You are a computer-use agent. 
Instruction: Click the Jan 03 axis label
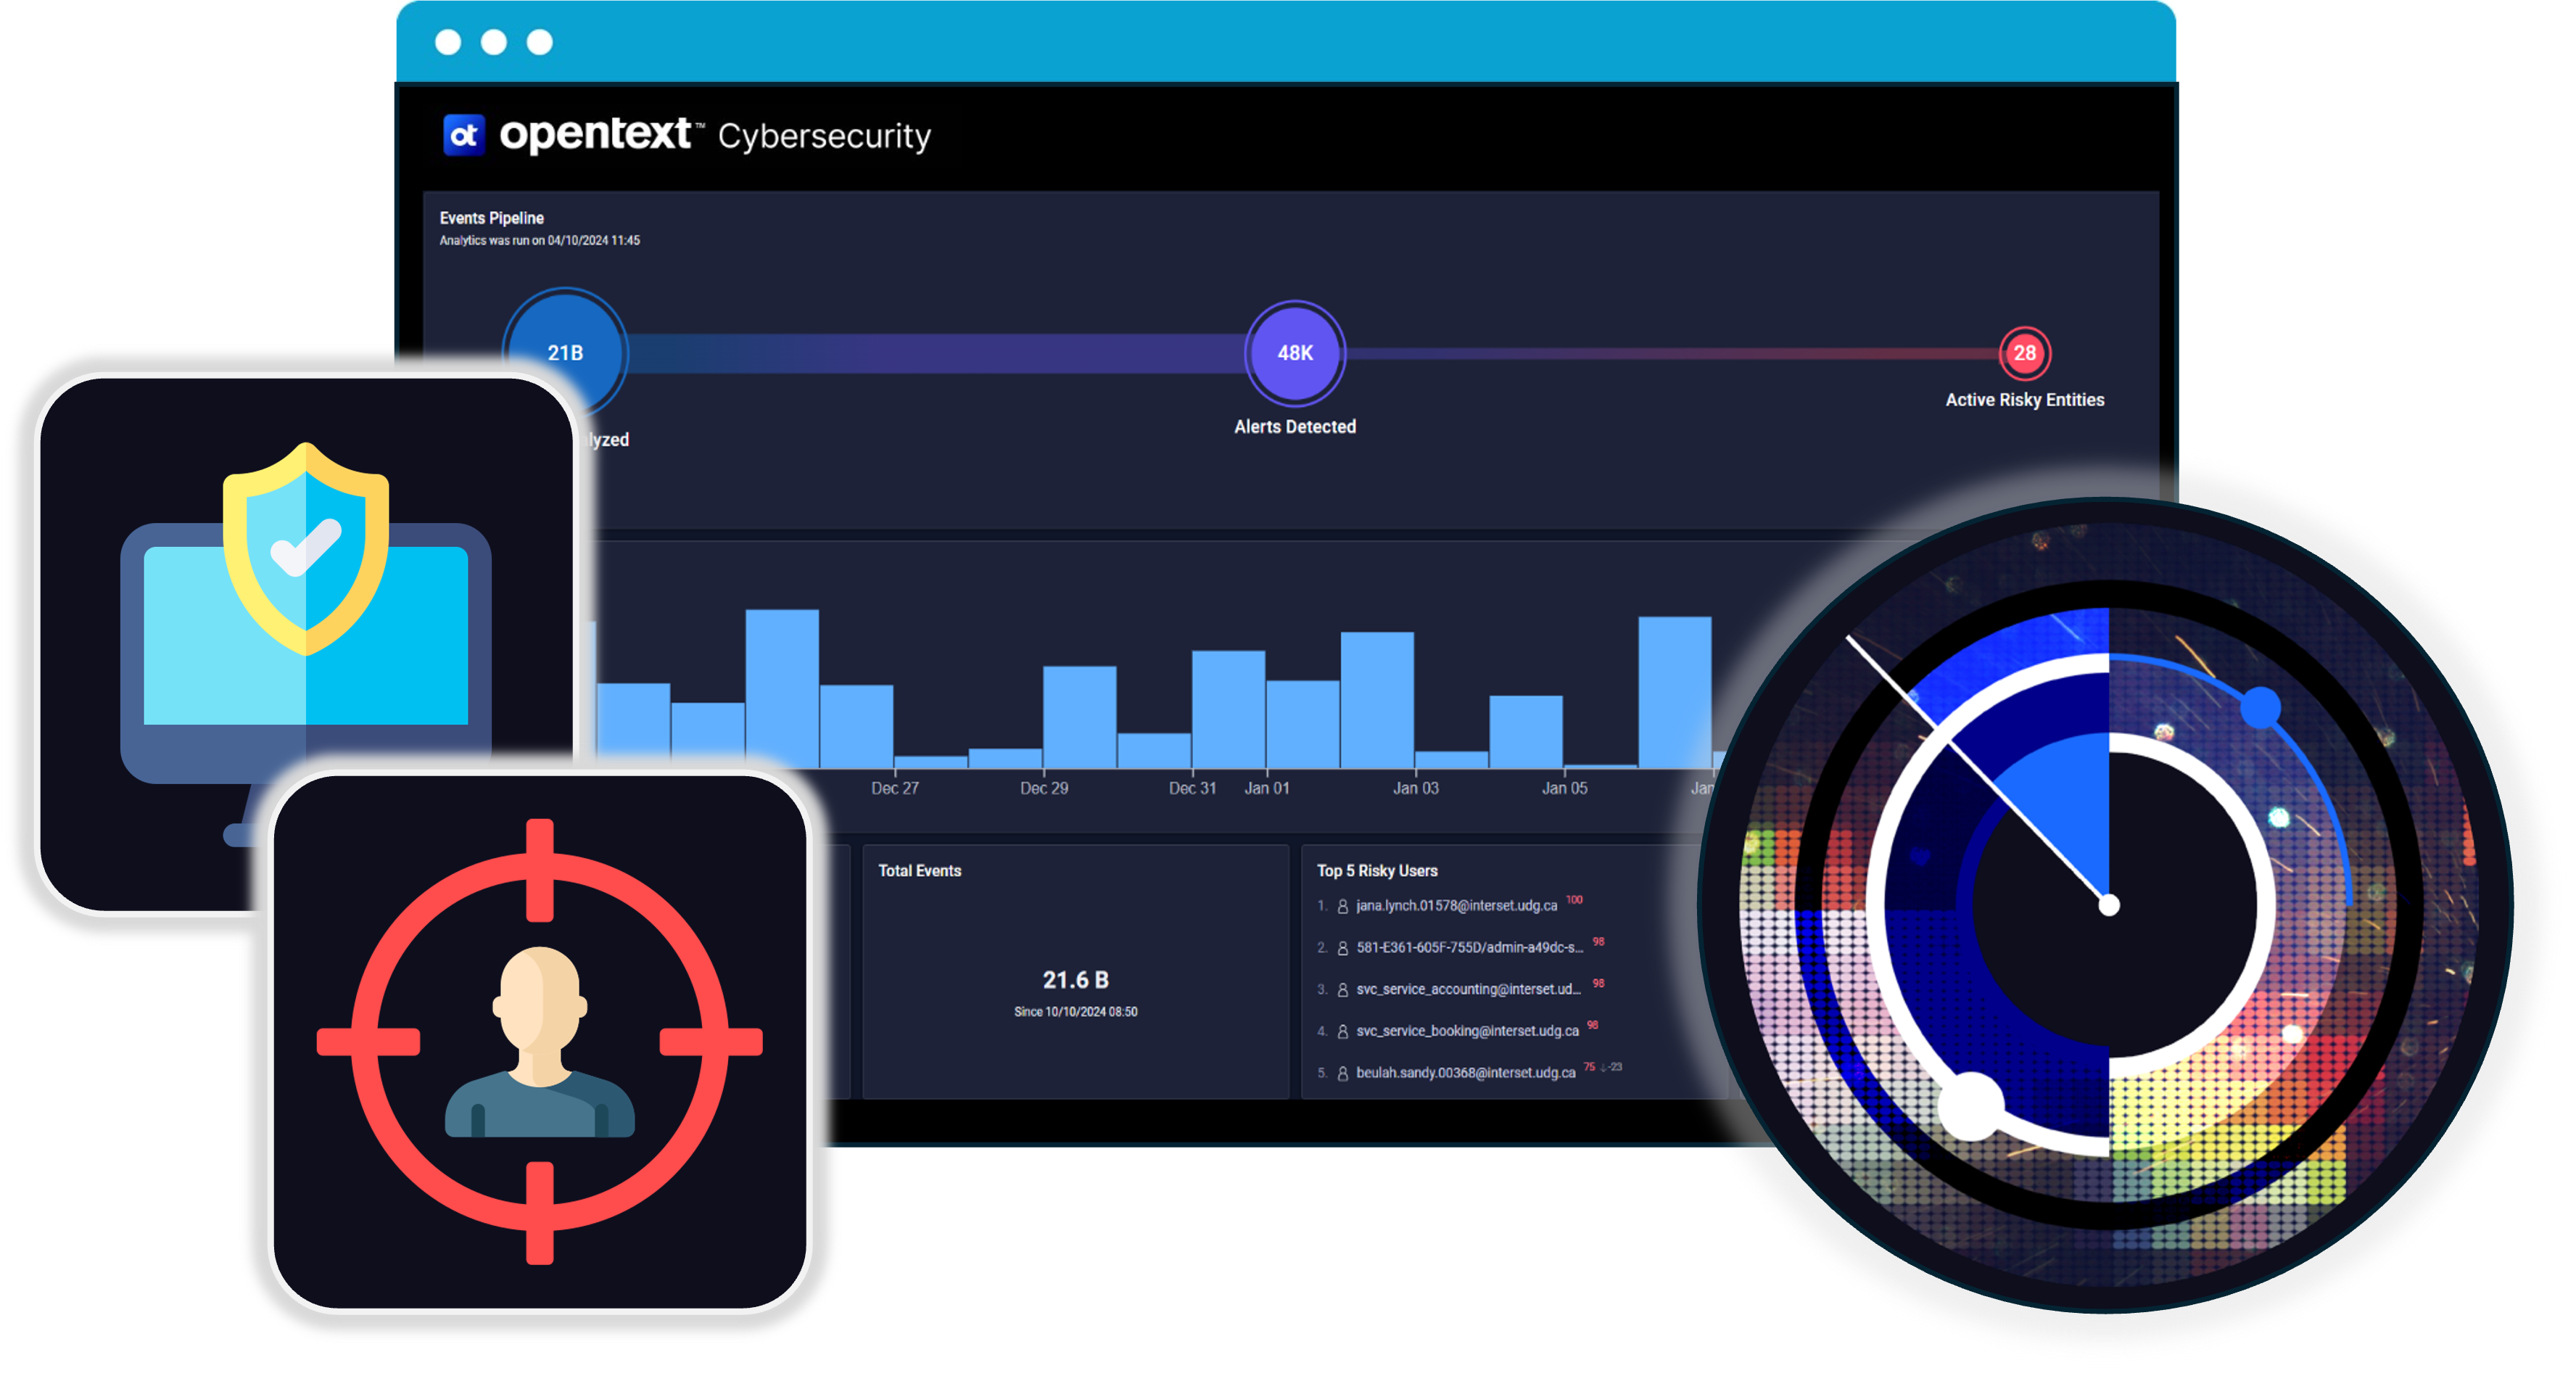[1415, 789]
